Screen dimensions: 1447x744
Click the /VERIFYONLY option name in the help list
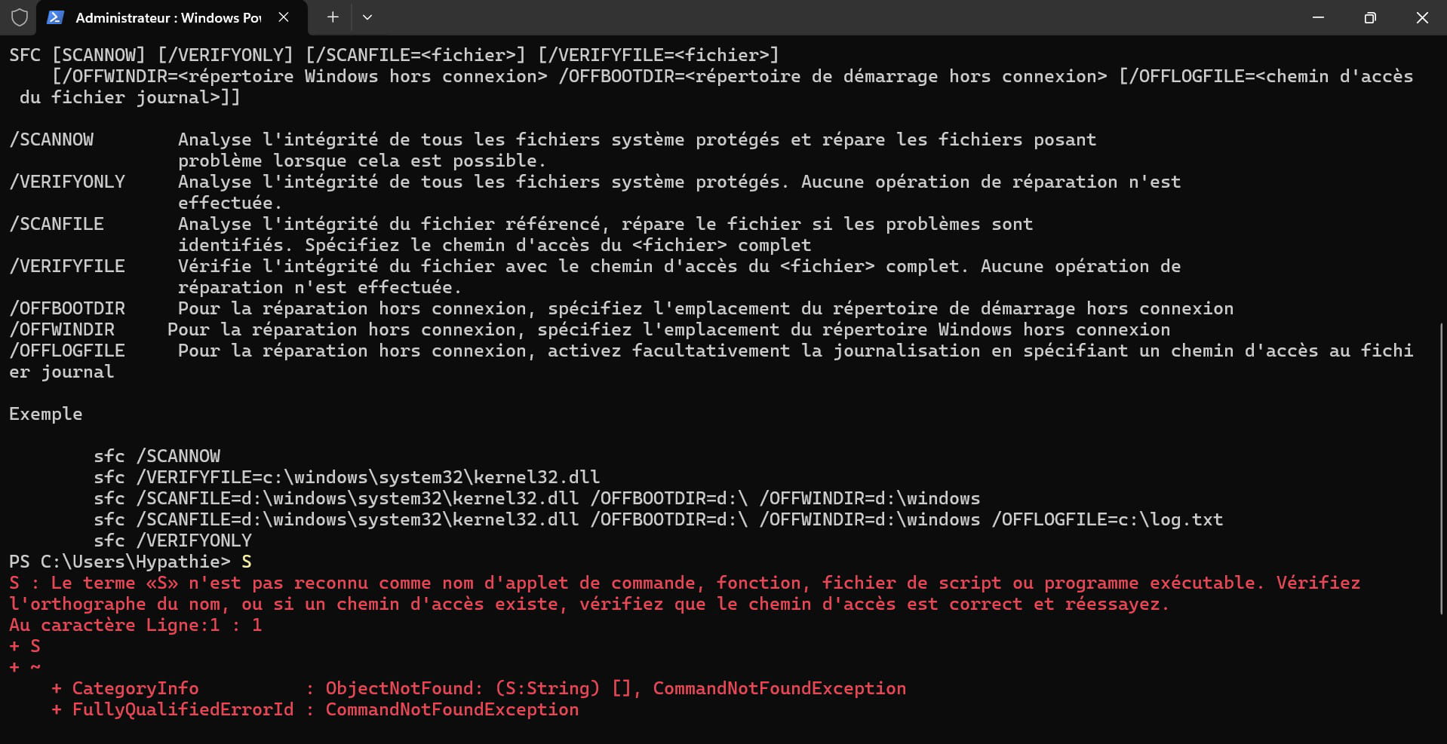tap(67, 182)
